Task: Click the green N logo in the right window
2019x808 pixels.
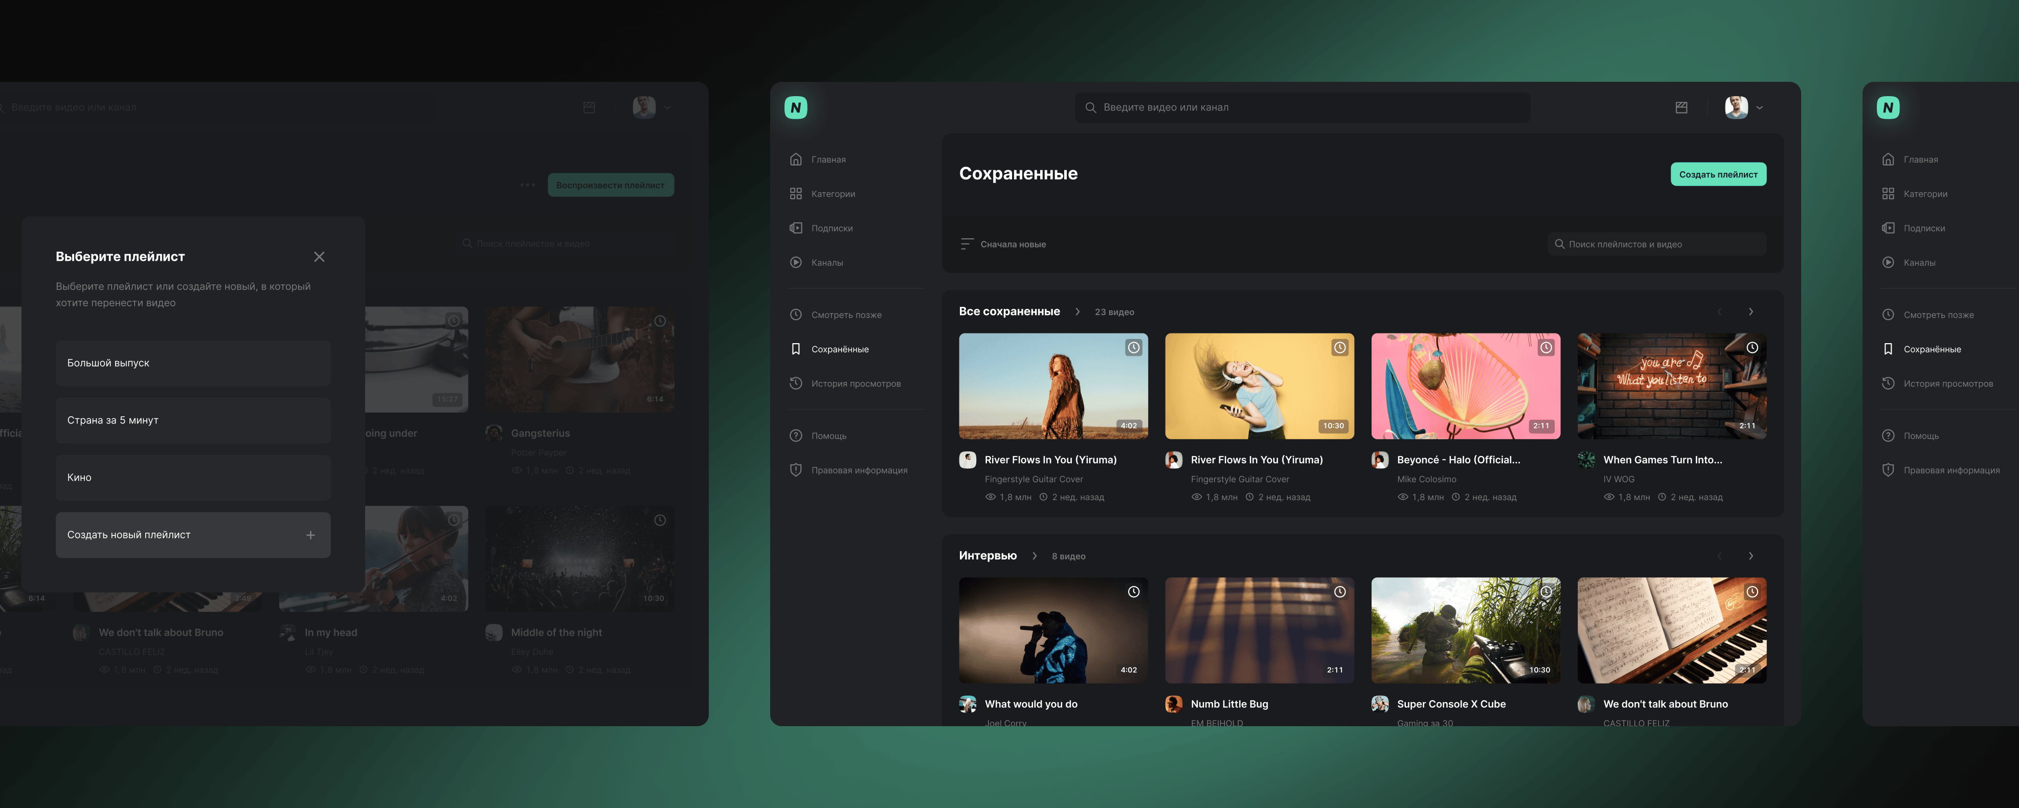Action: point(1888,107)
